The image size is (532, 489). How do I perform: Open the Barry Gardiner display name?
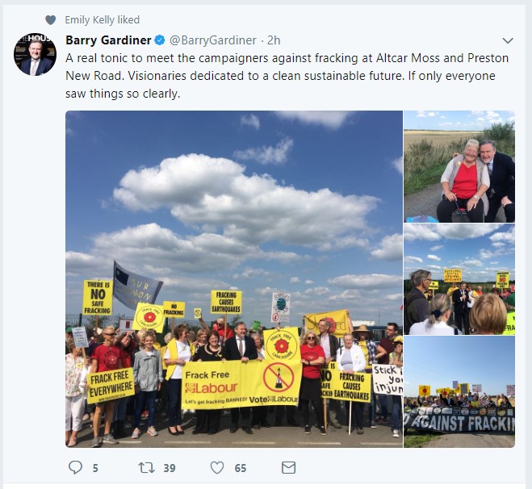[x=108, y=40]
